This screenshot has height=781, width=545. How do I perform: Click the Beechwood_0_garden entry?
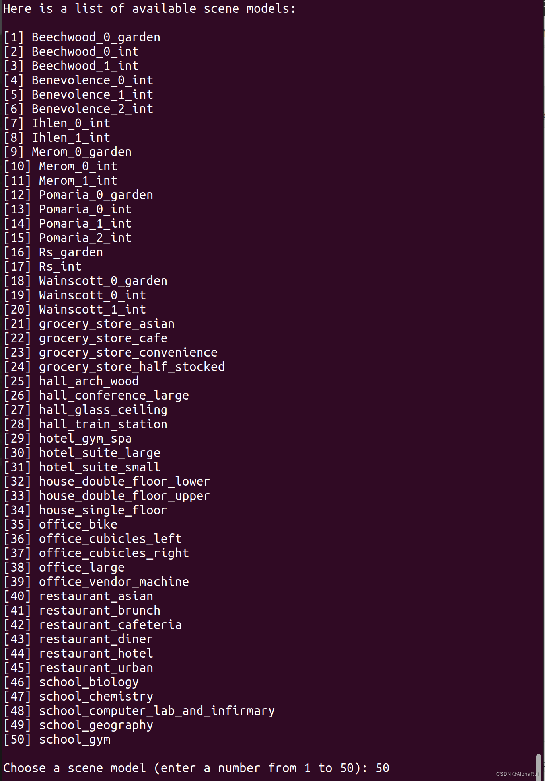coord(82,37)
